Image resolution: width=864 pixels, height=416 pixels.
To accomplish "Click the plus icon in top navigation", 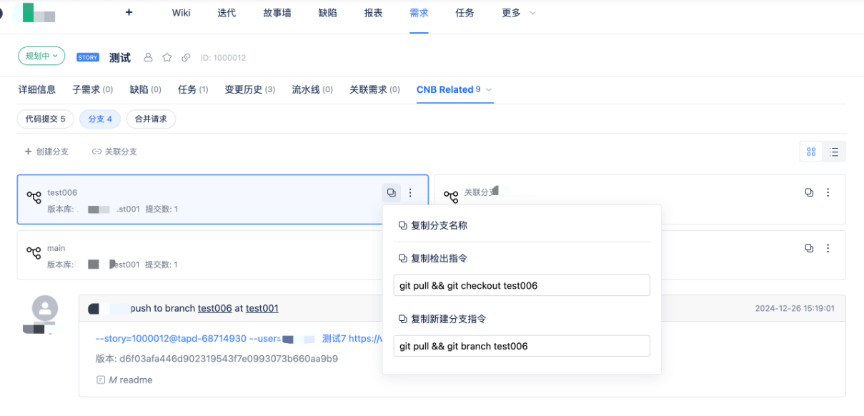I will click(x=129, y=12).
